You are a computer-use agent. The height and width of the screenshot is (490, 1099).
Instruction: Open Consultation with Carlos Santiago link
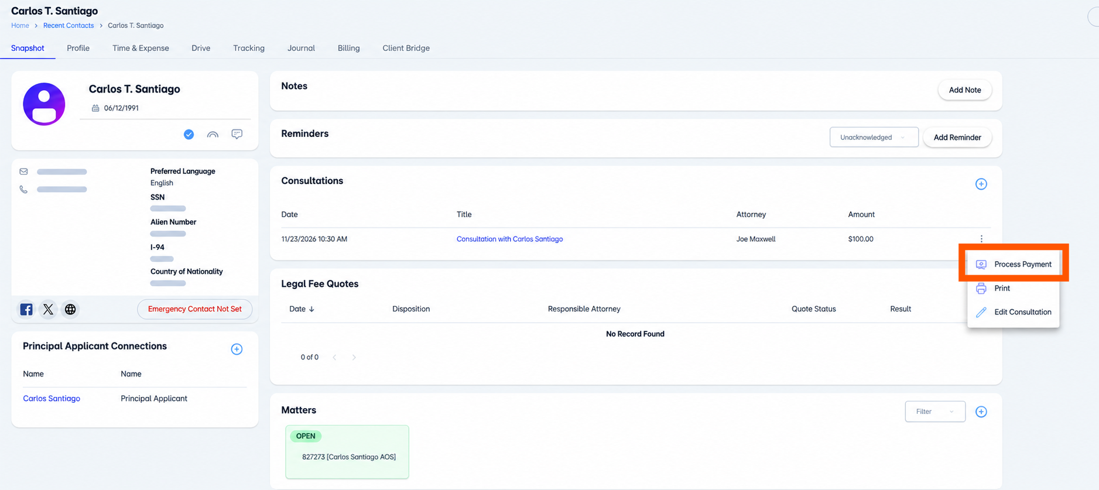509,239
